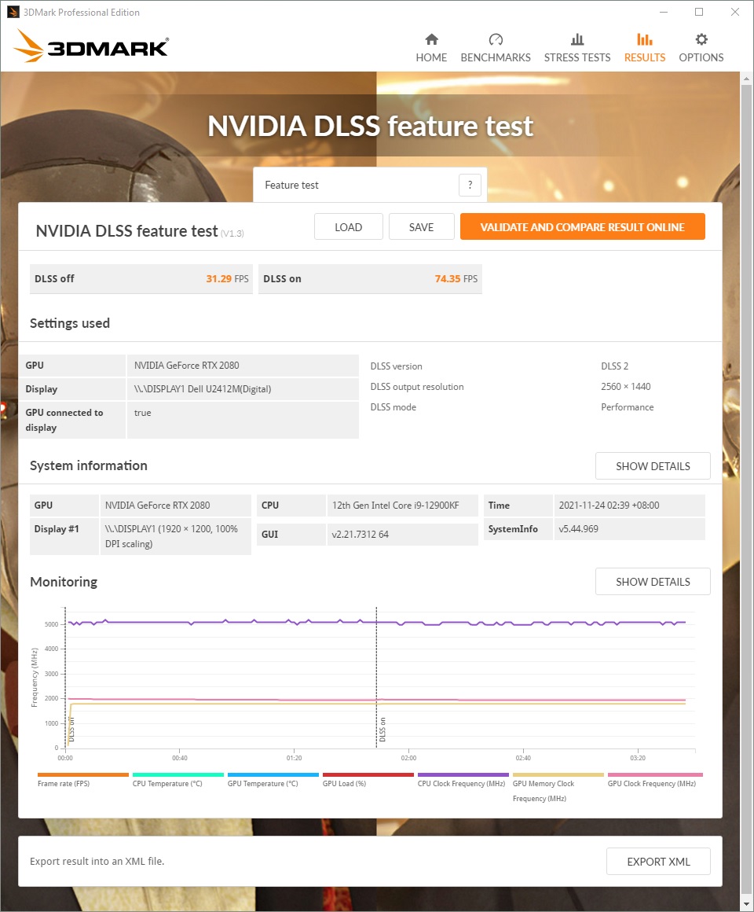The width and height of the screenshot is (754, 912).
Task: Open the RESULTS menu label
Action: 645,57
